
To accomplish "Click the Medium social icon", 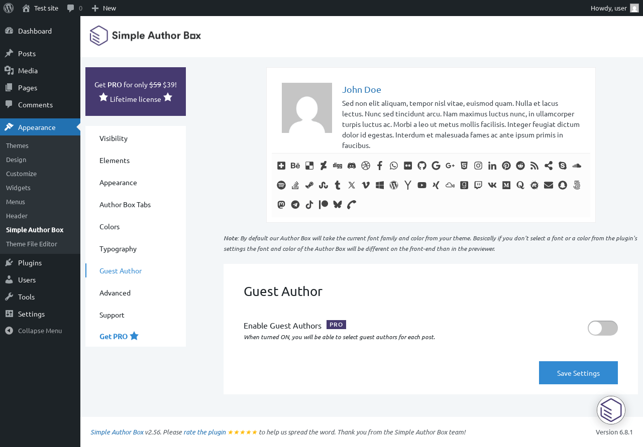I will click(506, 185).
